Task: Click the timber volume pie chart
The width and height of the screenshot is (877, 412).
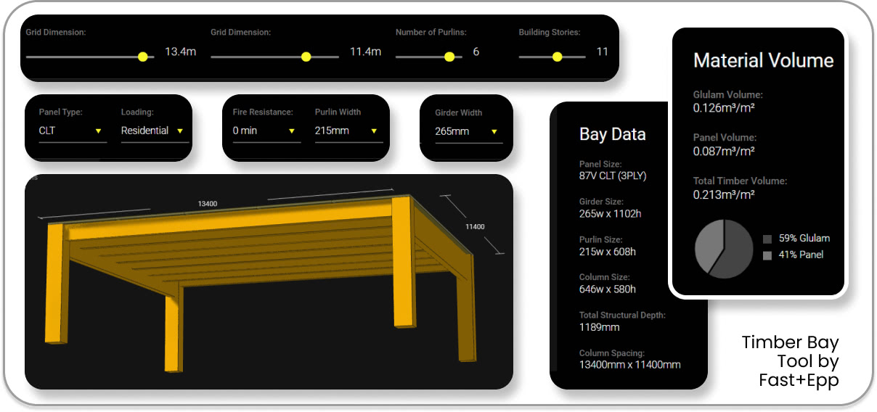Action: [x=724, y=249]
